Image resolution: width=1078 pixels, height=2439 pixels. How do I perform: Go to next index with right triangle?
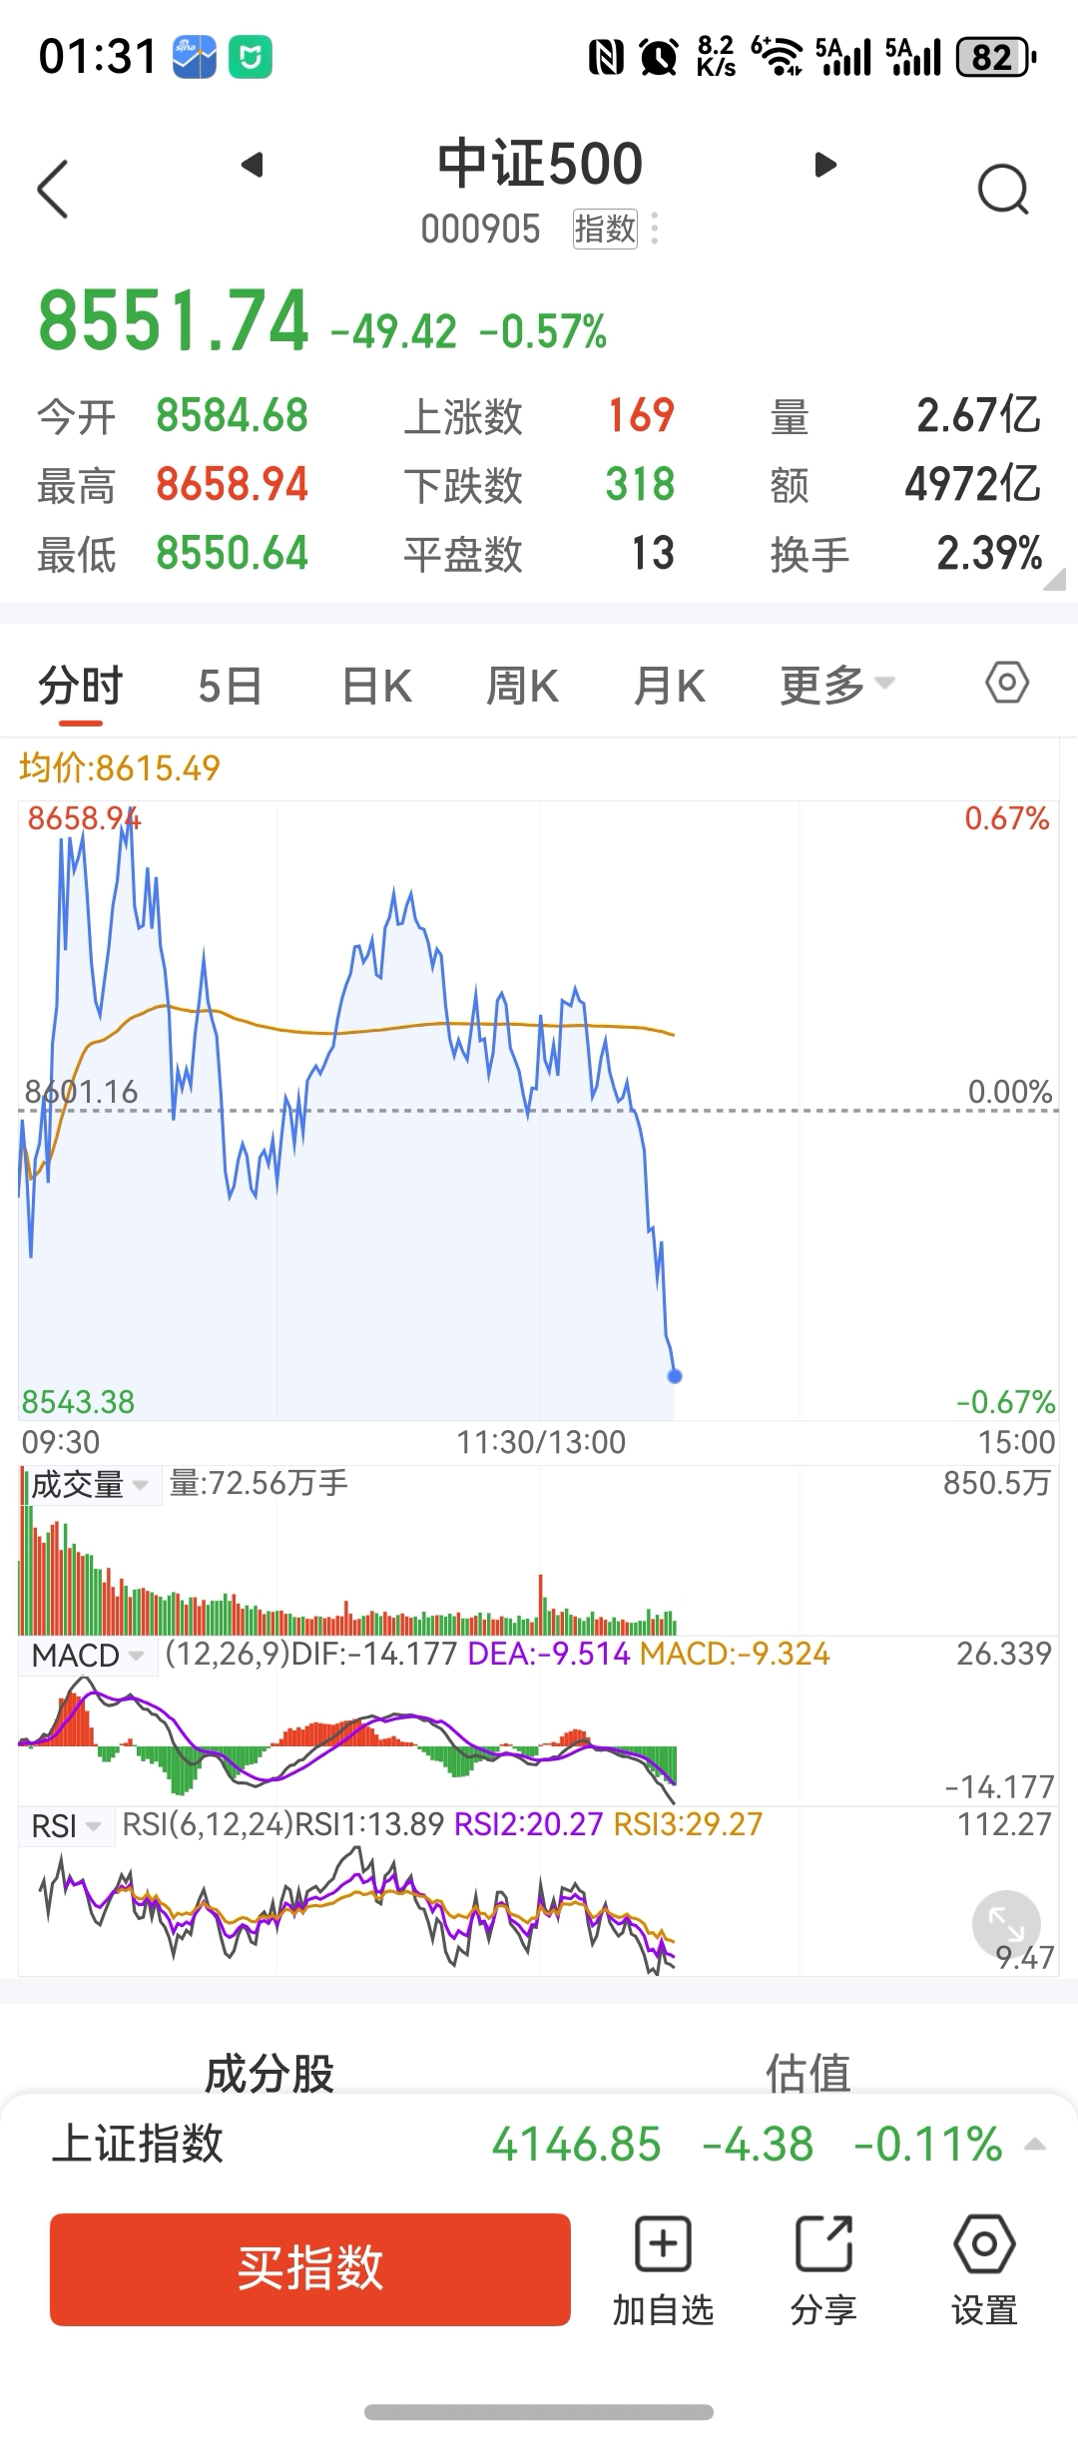click(x=824, y=165)
